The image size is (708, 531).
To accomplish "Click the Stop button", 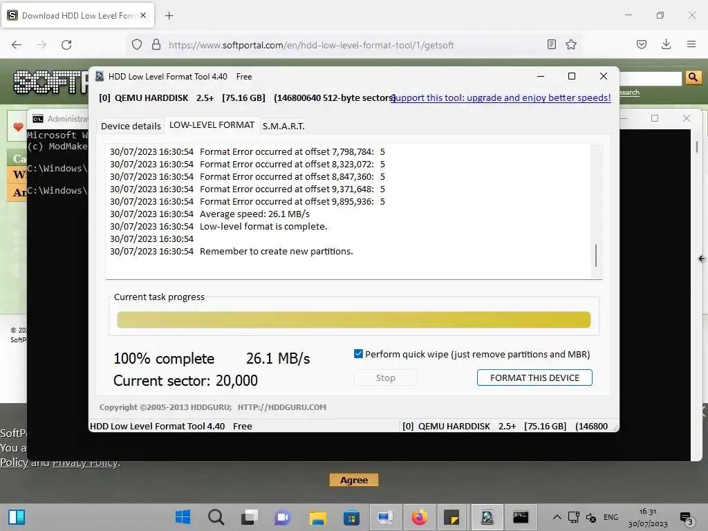I will (386, 378).
